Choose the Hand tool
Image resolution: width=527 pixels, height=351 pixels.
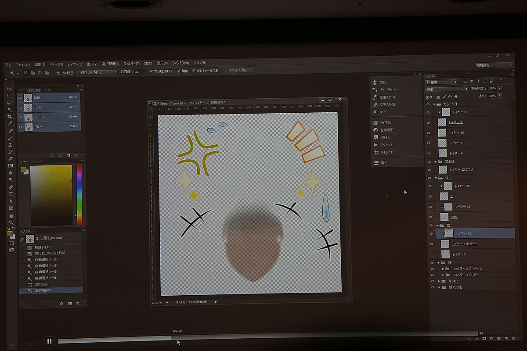(11, 215)
